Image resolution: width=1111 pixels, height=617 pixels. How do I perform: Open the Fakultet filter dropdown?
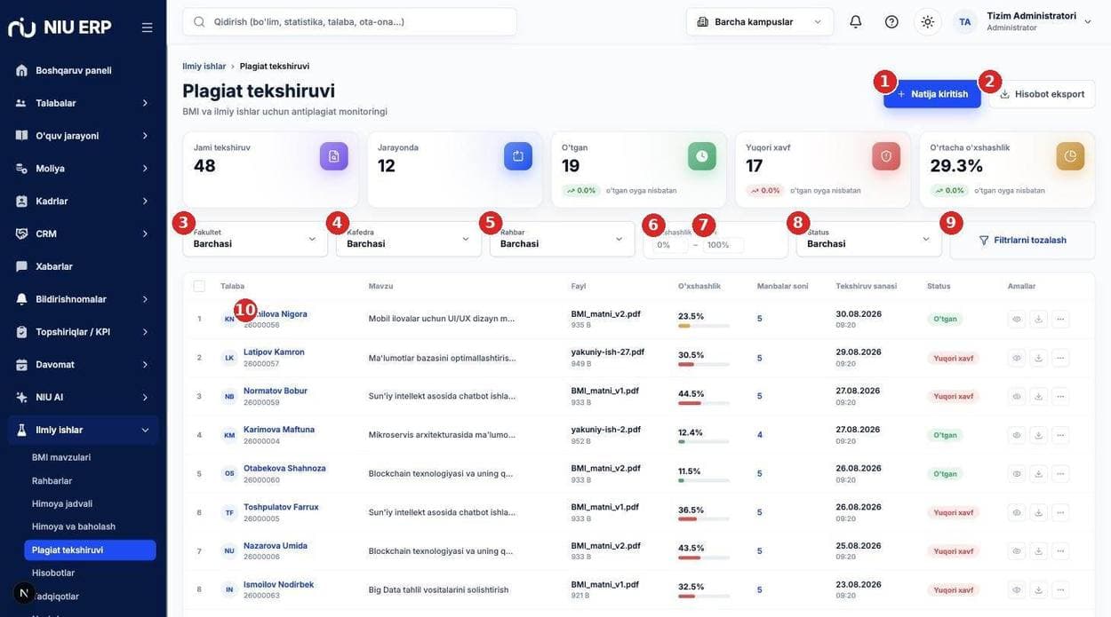coord(255,239)
